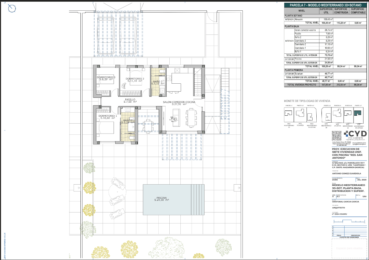
Task: Click the Espacio para visados box
Action: (349, 248)
